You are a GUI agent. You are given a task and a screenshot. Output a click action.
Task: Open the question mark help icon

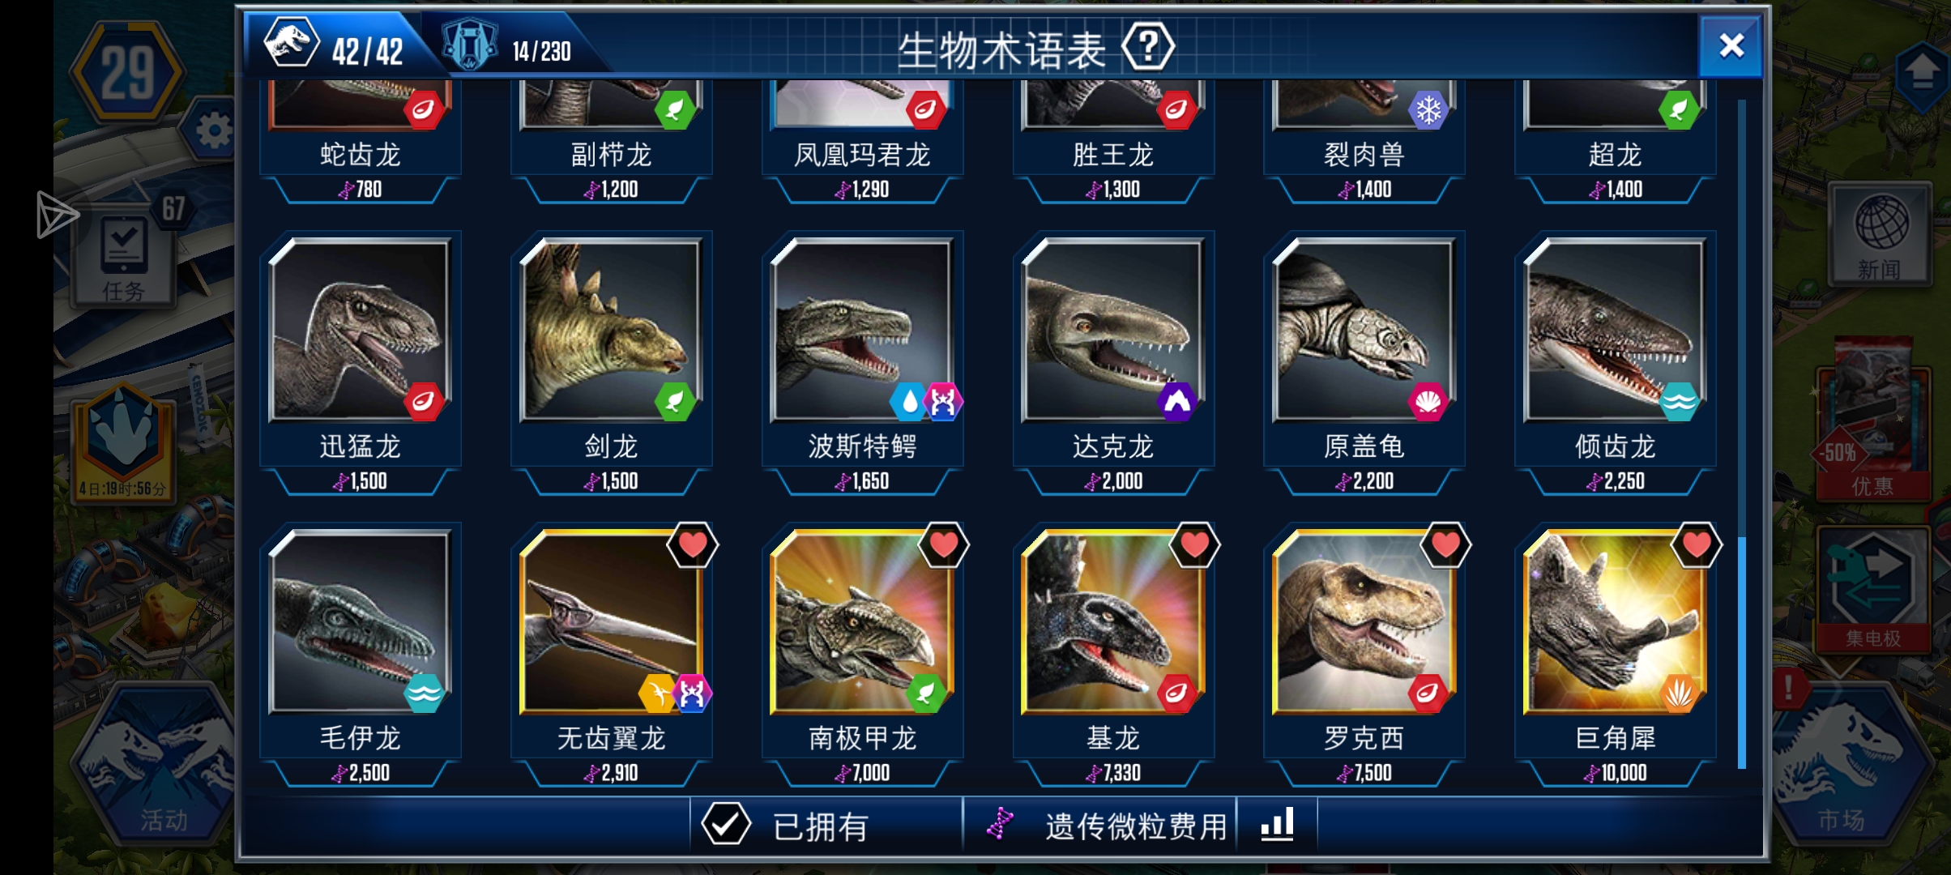point(1147,47)
